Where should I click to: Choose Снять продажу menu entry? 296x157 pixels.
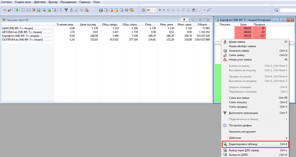tap(255, 107)
